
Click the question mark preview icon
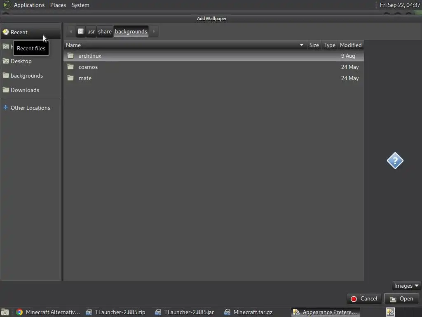tap(395, 161)
